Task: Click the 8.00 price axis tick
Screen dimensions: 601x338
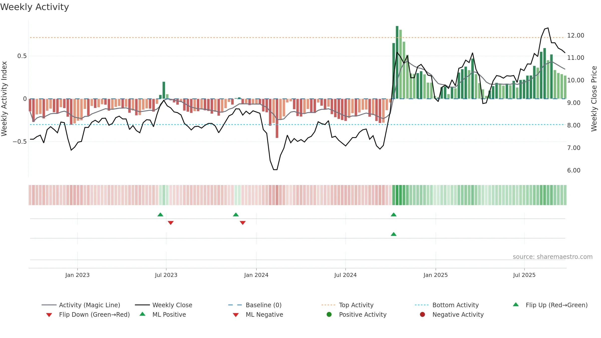Action: (574, 125)
